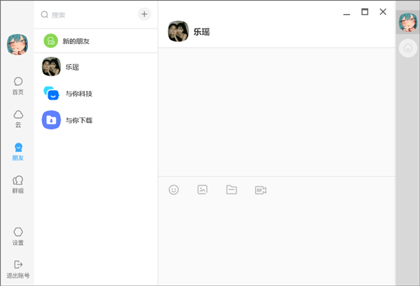Click 退出账号 to log out
Image resolution: width=420 pixels, height=286 pixels.
[18, 269]
